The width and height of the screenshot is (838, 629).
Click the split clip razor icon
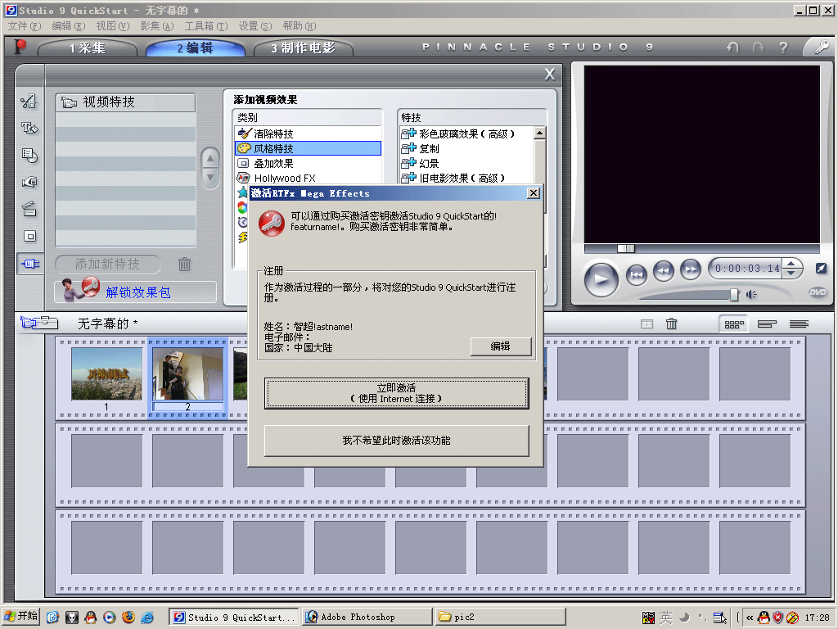[x=647, y=324]
